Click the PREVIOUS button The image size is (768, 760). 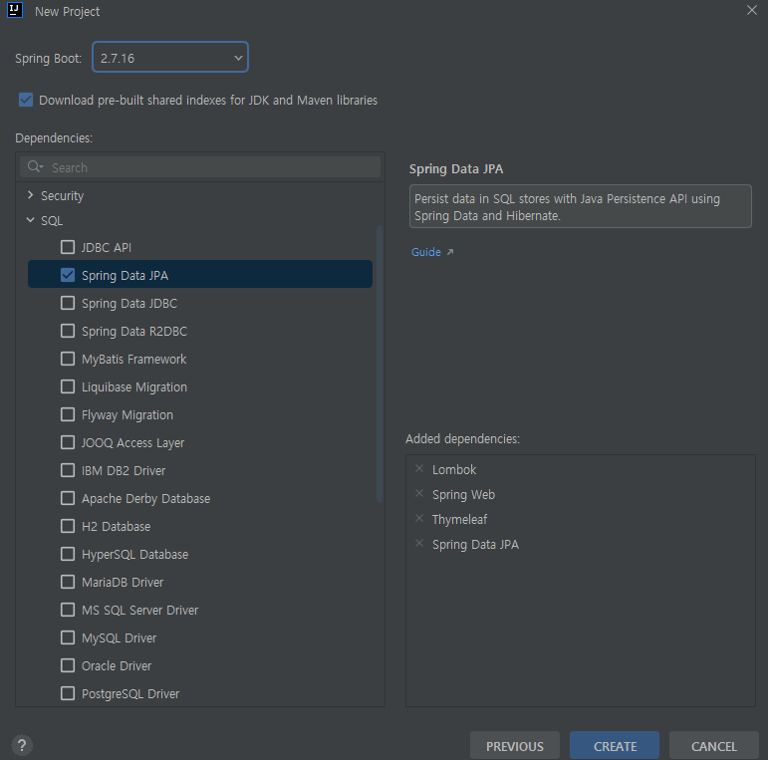514,746
